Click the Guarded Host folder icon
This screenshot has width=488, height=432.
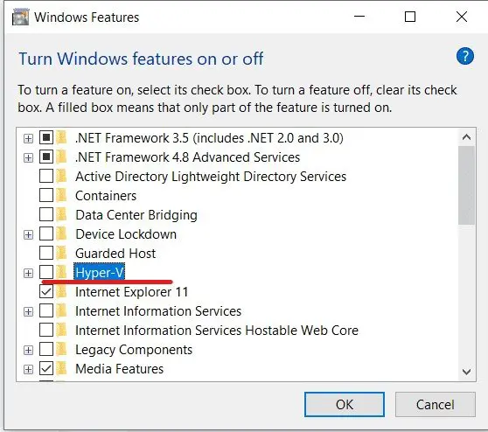62,254
